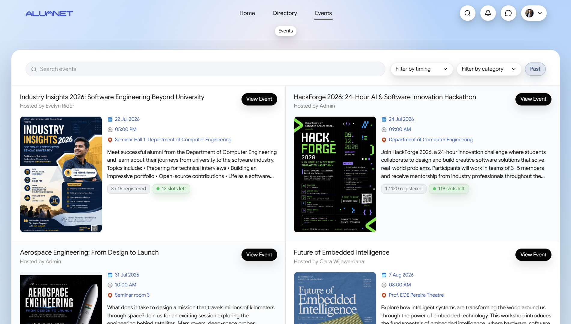The height and width of the screenshot is (324, 571).
Task: Click the Industry Insights 2026 event title
Action: (112, 97)
